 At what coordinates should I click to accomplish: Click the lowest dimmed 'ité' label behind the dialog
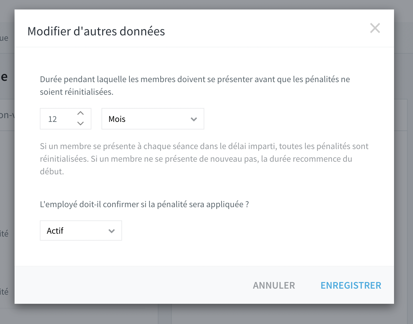pyautogui.click(x=4, y=291)
